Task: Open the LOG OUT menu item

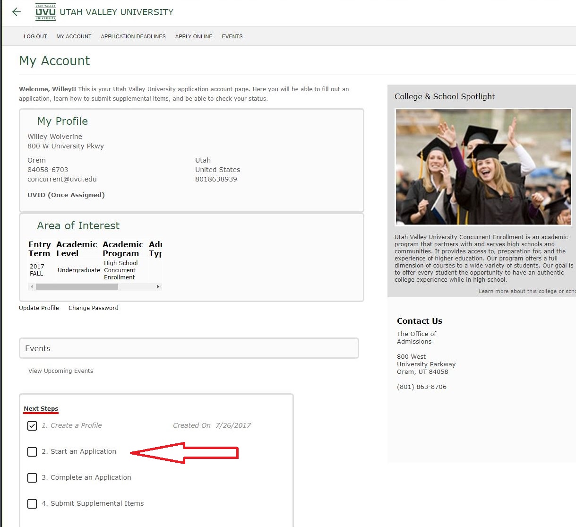Action: point(35,36)
